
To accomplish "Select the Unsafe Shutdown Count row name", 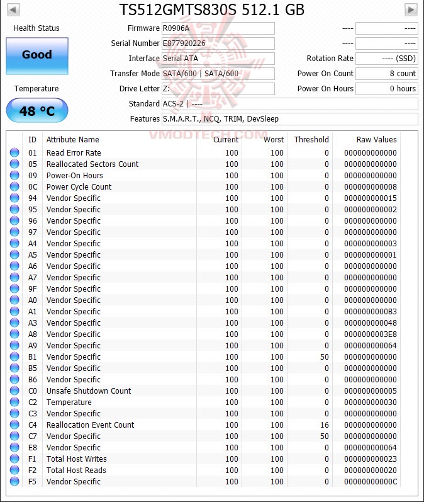I will point(89,391).
